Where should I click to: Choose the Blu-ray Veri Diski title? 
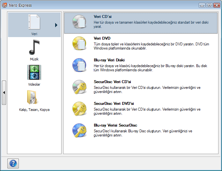point(109,60)
